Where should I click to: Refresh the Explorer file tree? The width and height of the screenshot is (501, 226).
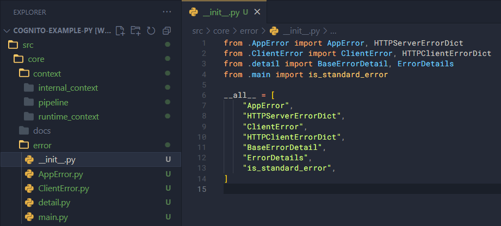151,30
